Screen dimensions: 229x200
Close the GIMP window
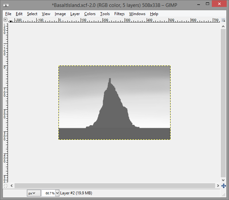tap(219, 4)
